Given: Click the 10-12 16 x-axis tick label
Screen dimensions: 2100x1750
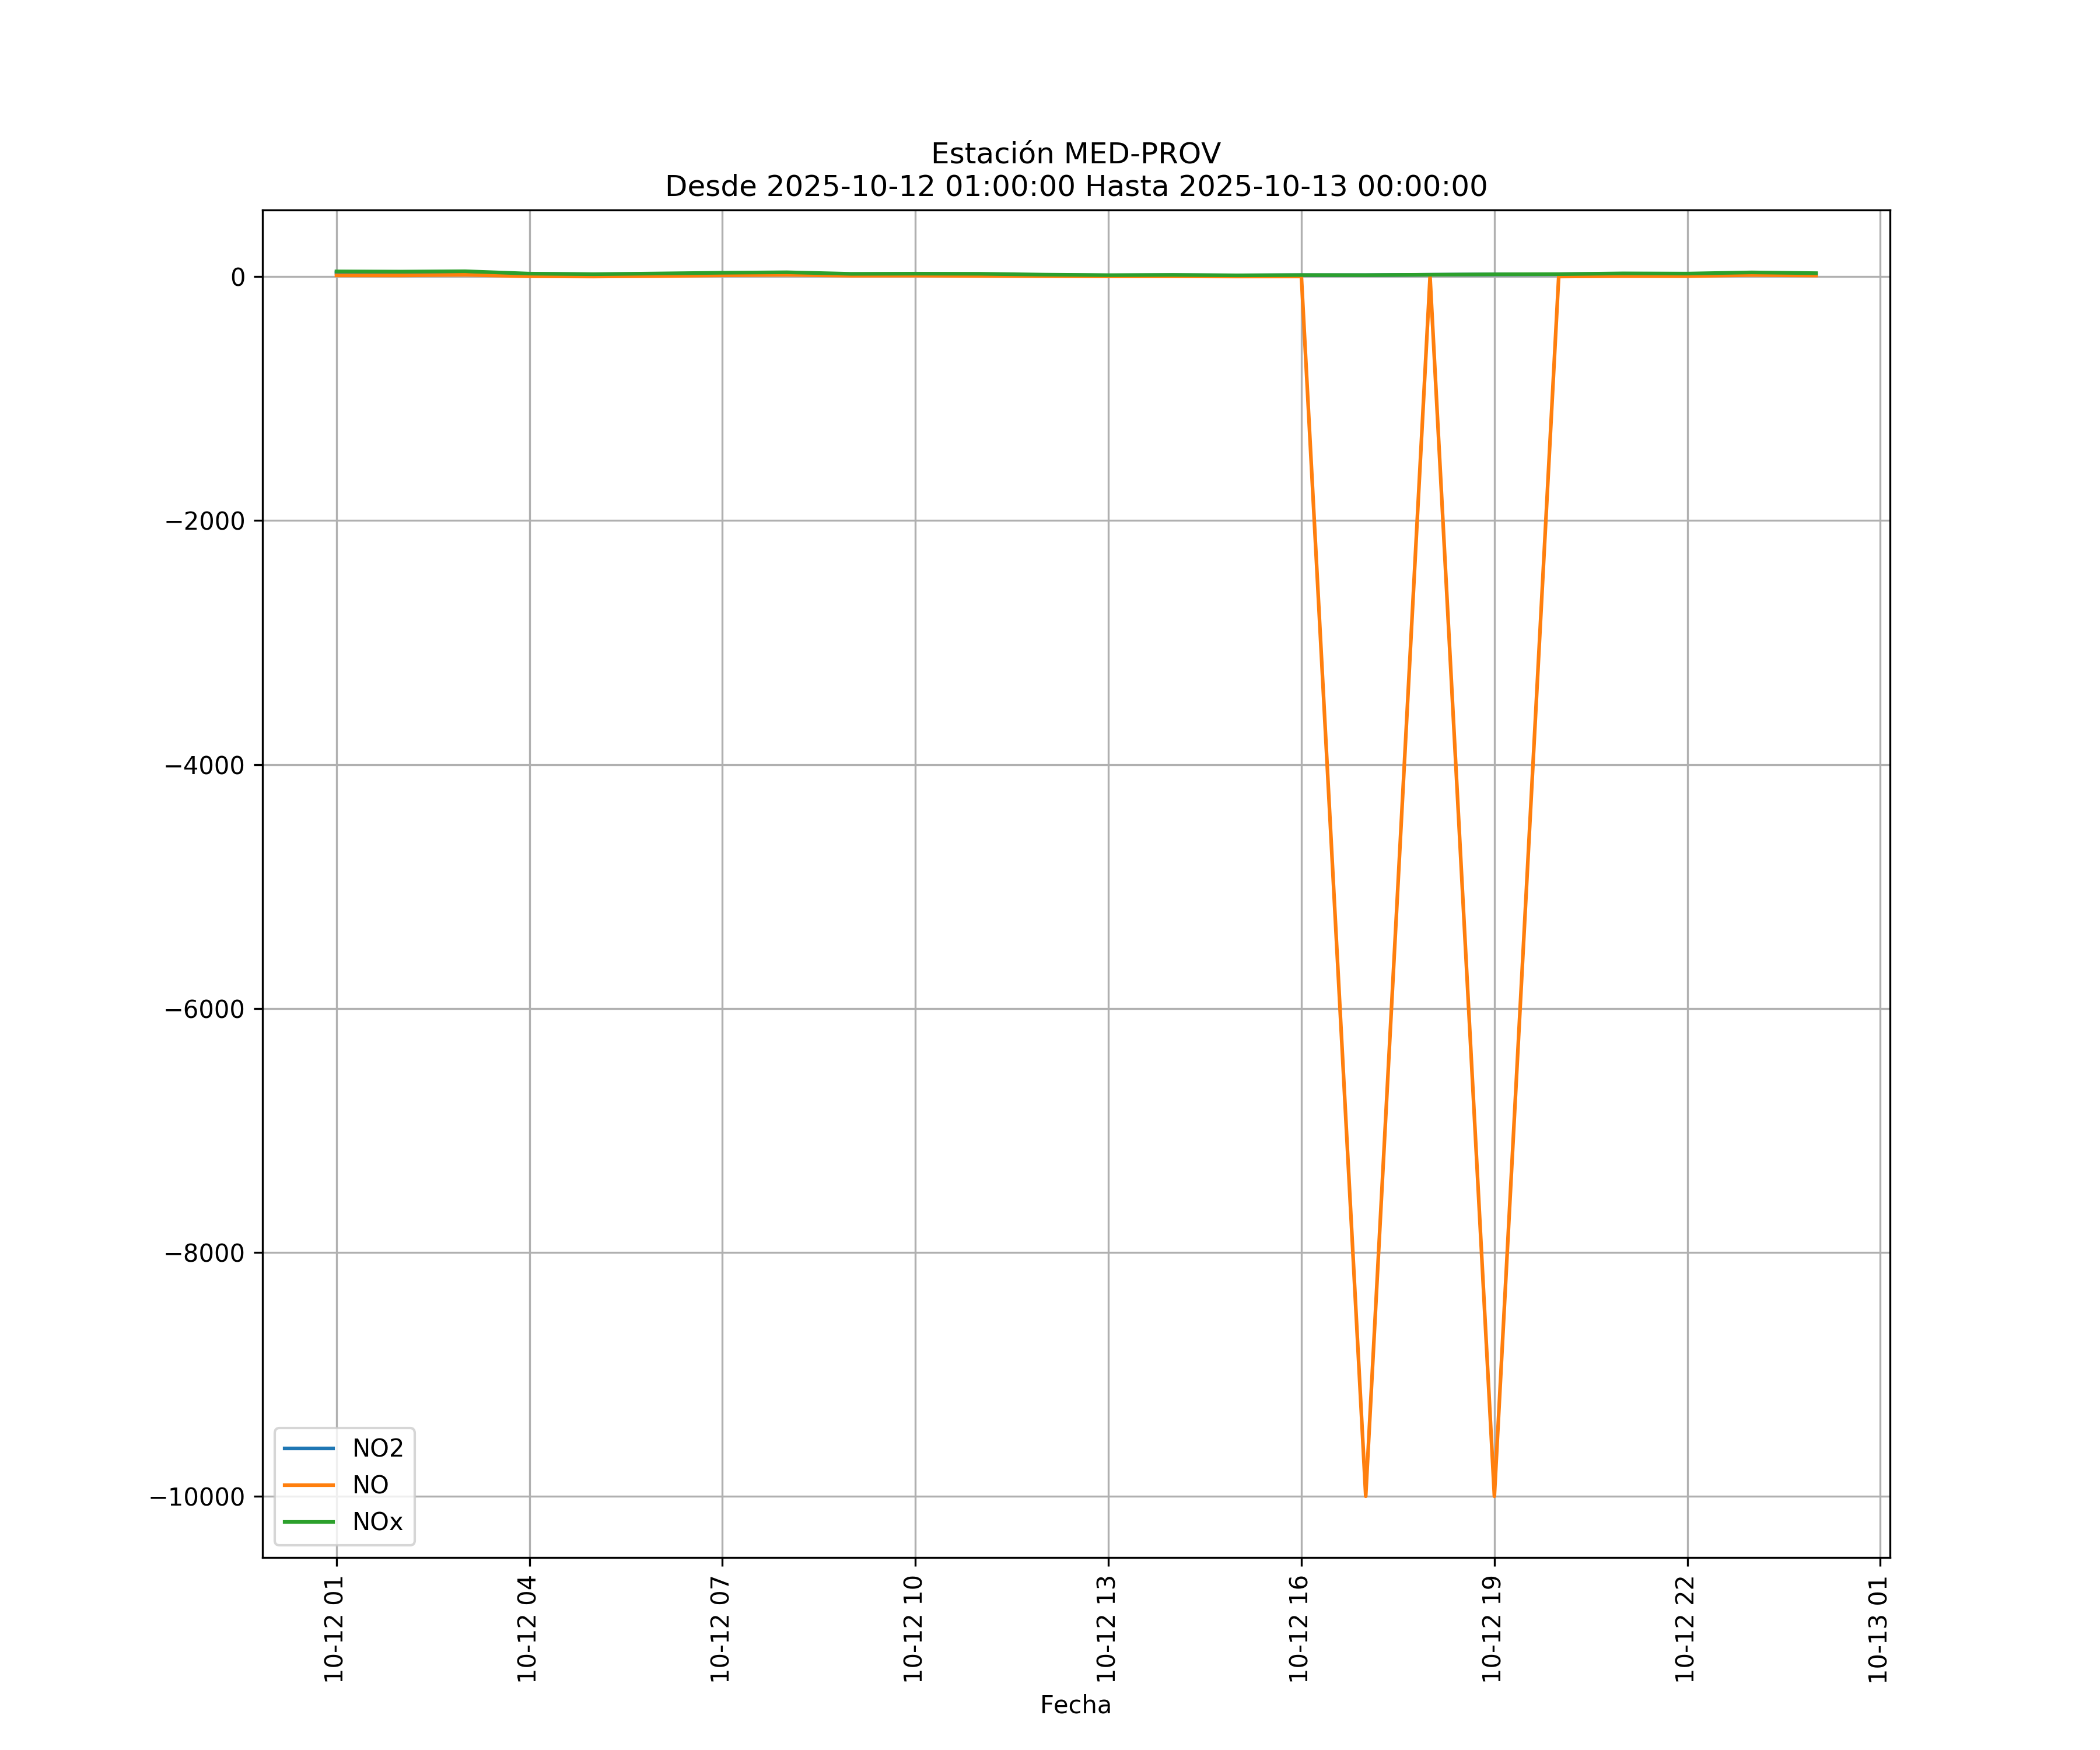Looking at the screenshot, I should click(x=1299, y=1628).
